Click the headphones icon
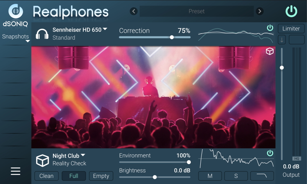 (x=42, y=34)
